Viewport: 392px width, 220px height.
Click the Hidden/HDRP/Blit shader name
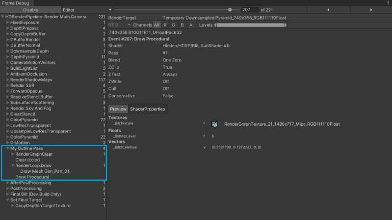[x=196, y=46]
